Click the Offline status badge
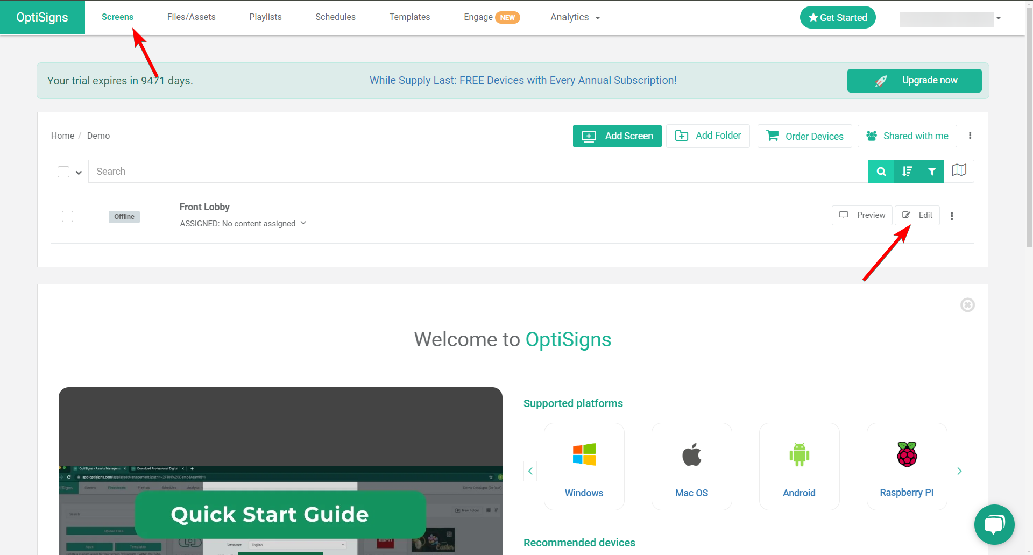The image size is (1033, 555). [x=124, y=217]
